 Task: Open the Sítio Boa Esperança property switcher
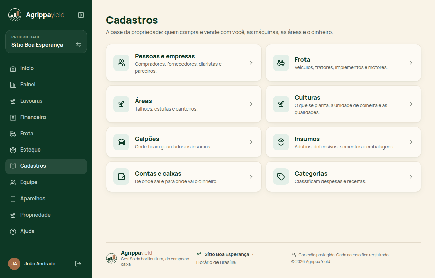click(46, 42)
